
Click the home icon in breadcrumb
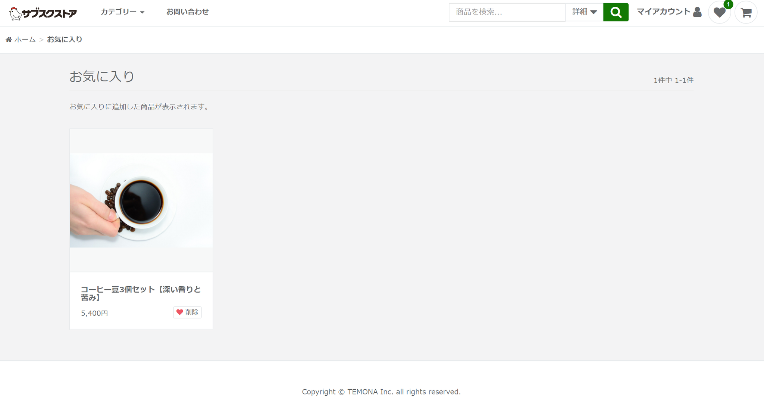pos(9,40)
